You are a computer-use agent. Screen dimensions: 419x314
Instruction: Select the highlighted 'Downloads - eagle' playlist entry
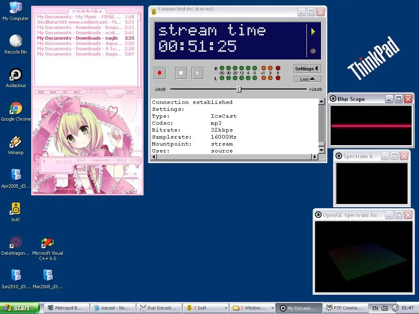pyautogui.click(x=86, y=38)
